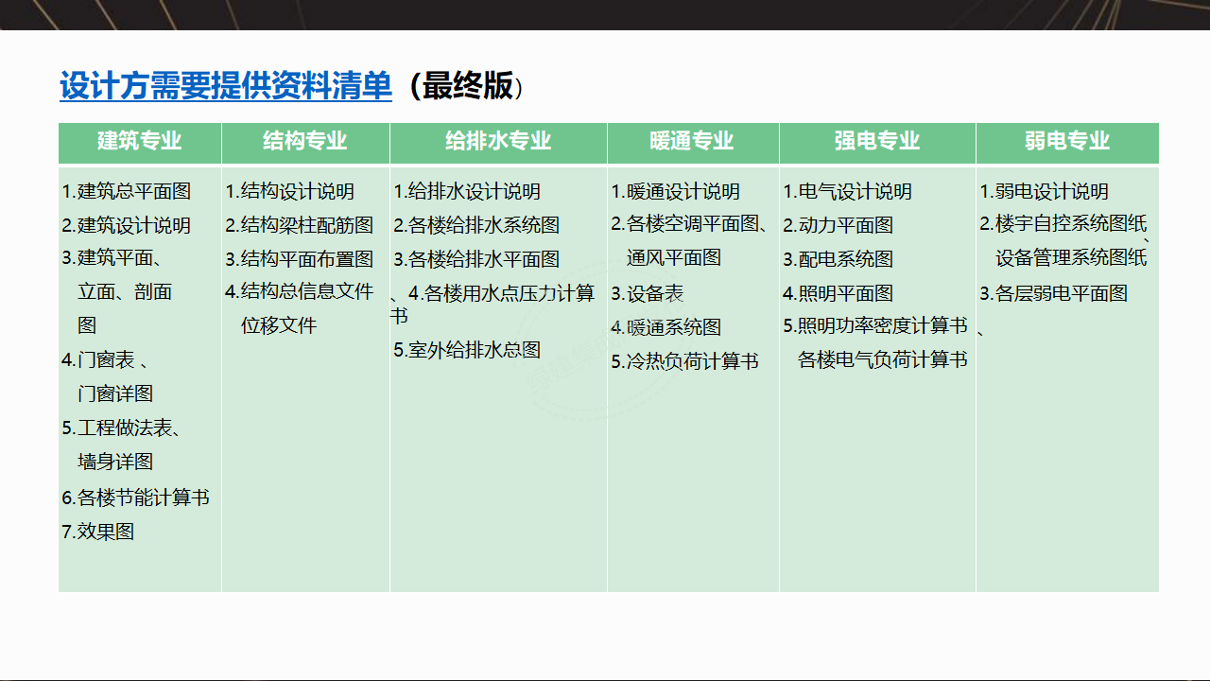Select the 建筑专业 column header
This screenshot has width=1210, height=681.
(140, 142)
